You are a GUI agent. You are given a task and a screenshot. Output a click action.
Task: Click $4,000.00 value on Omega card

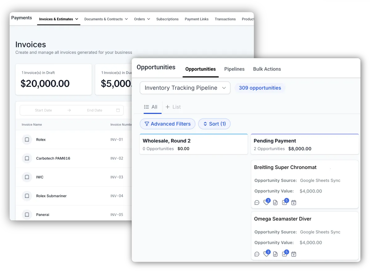(311, 243)
